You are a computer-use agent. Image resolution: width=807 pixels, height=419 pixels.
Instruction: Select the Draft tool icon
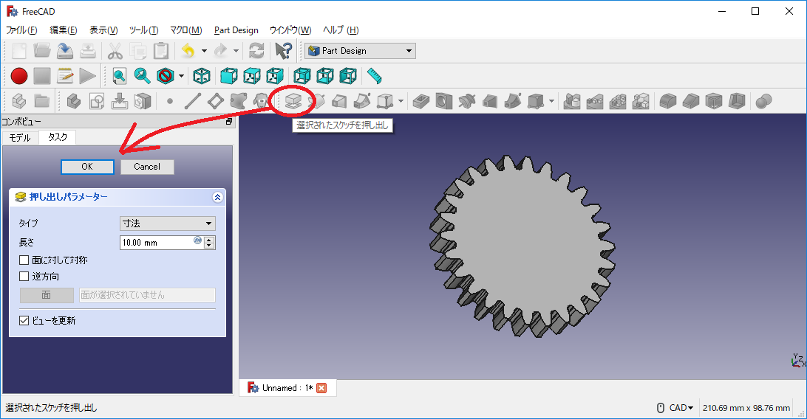click(x=714, y=101)
